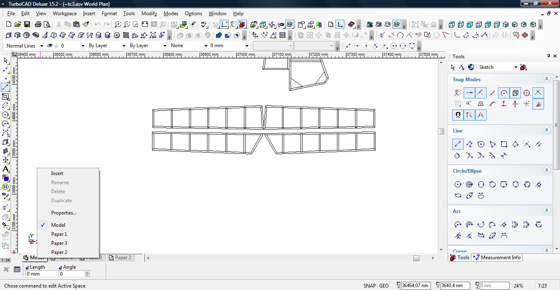
Task: Pick the first circle tool under Circle/Ellipse
Action: 458,185
